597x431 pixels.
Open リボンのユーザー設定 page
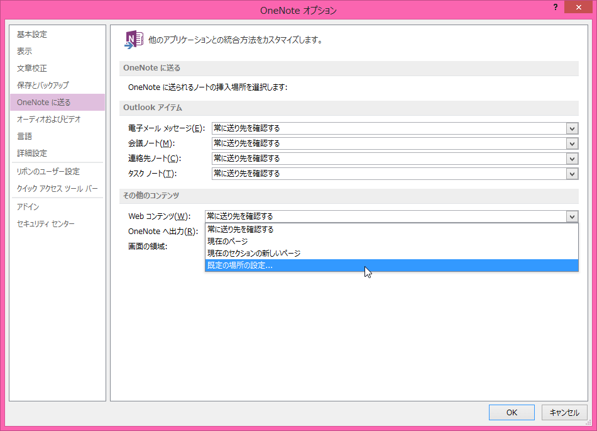pos(57,172)
